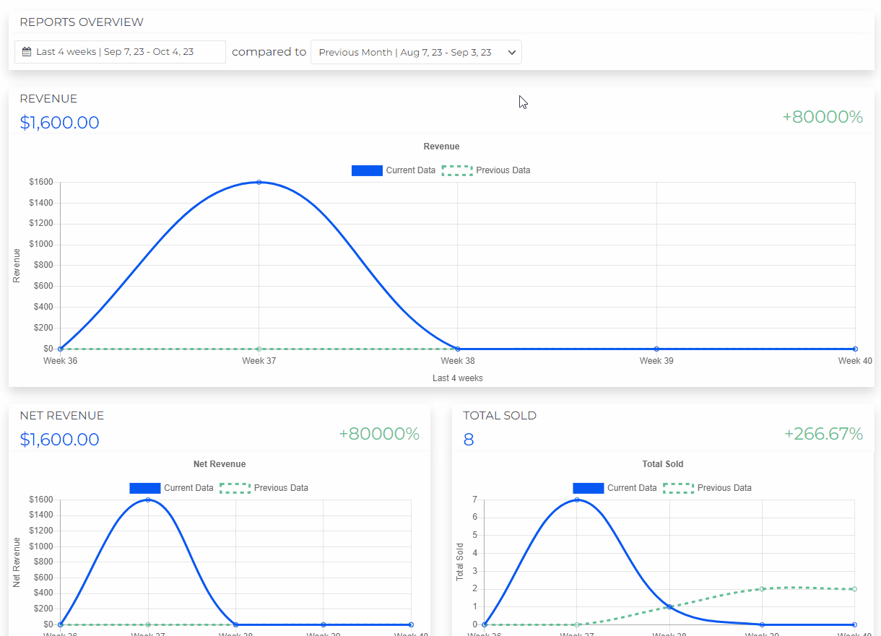The width and height of the screenshot is (881, 636).
Task: Click the REPORTS OVERVIEW heading
Action: pos(81,22)
